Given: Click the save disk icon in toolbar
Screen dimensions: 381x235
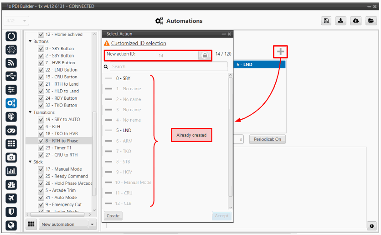Looking at the screenshot, I should (x=326, y=21).
